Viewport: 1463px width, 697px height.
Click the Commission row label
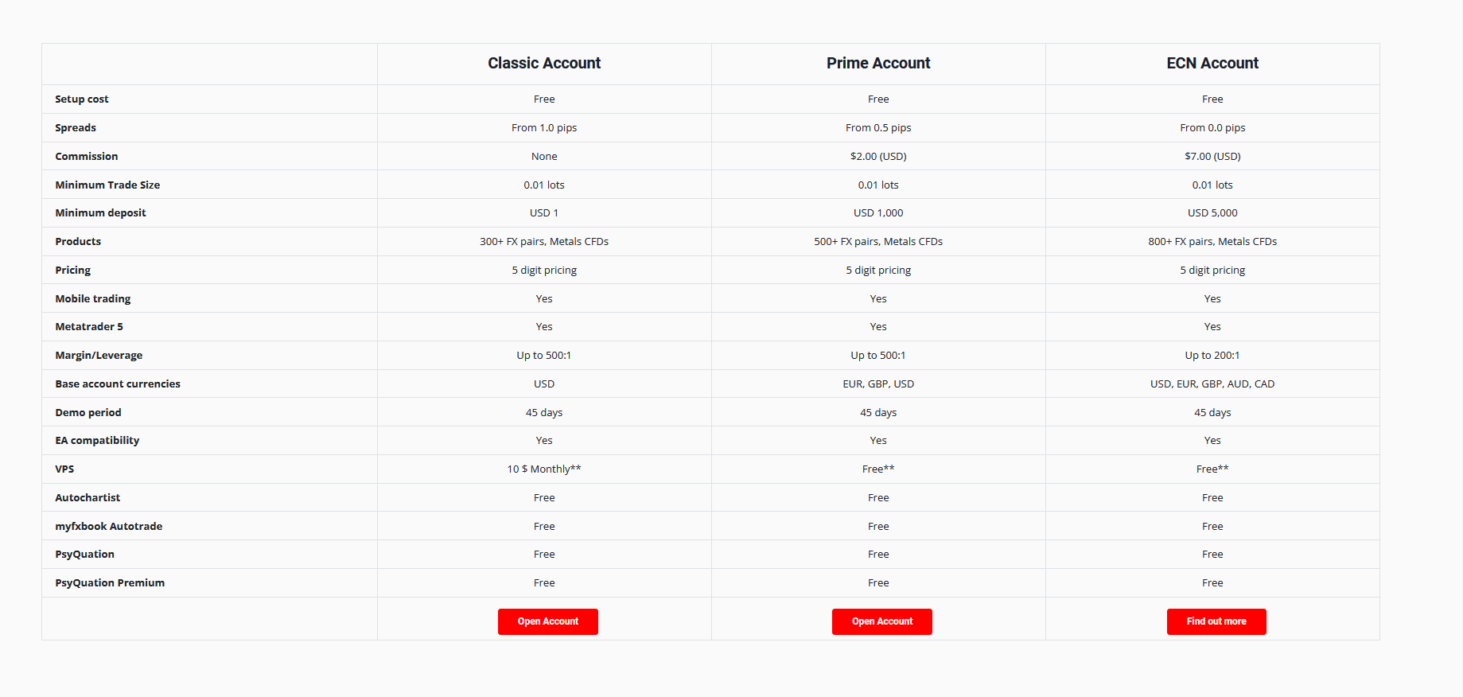pos(87,156)
